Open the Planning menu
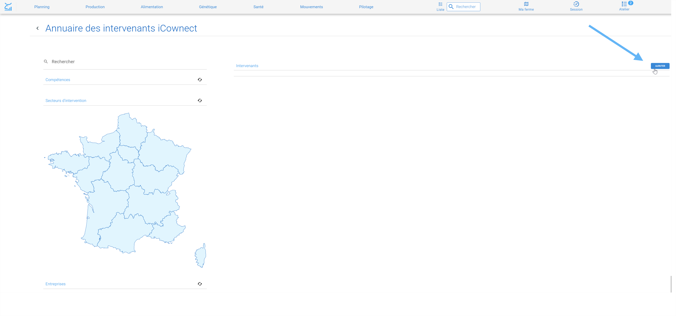 (42, 7)
